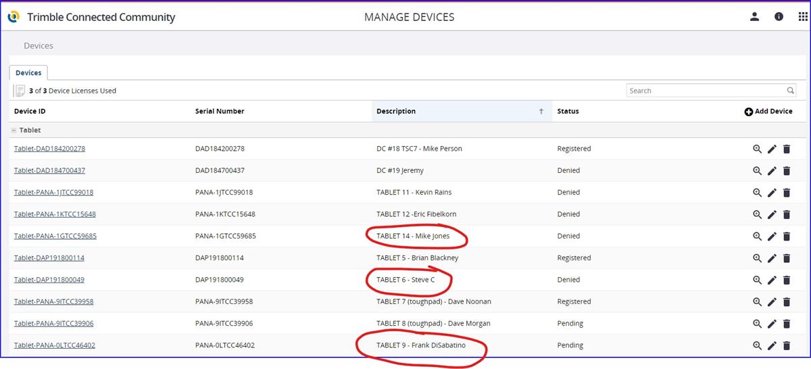This screenshot has width=811, height=369.
Task: Delete the TABLET 11 - Kevin Rains device
Action: click(786, 193)
